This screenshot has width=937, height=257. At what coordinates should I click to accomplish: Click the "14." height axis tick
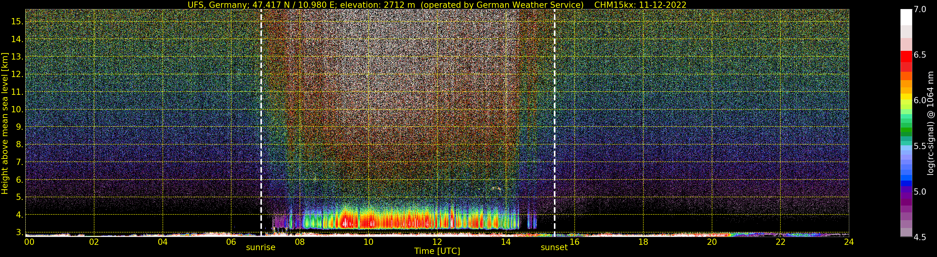[17, 39]
